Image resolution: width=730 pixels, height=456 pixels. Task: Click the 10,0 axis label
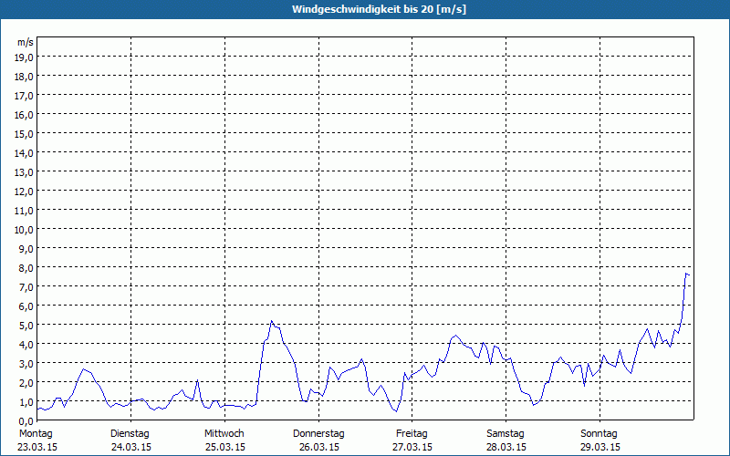tap(25, 230)
